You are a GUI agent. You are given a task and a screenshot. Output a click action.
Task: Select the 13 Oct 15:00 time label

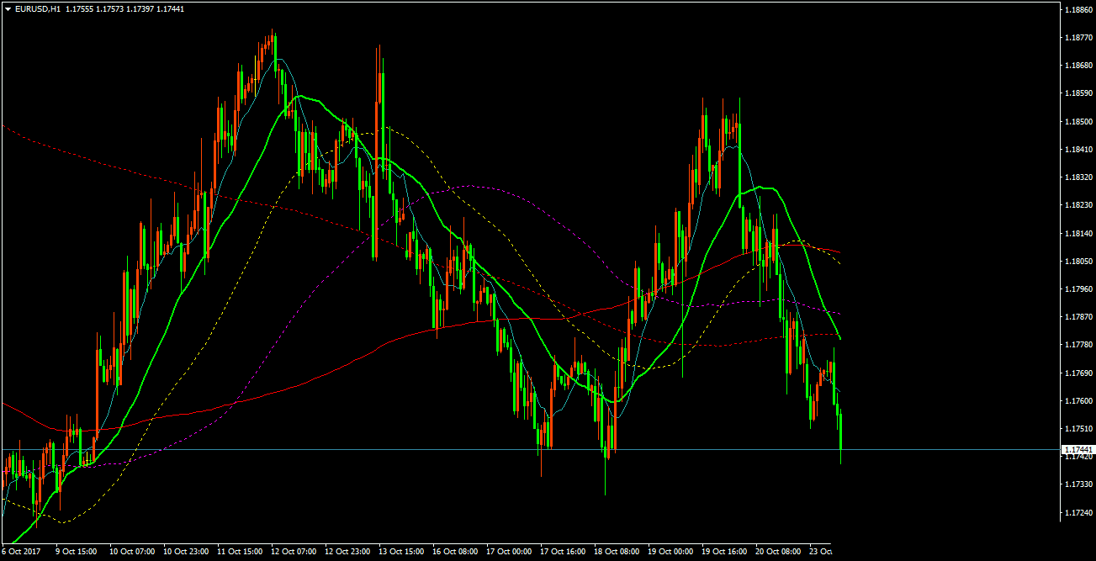pos(400,552)
